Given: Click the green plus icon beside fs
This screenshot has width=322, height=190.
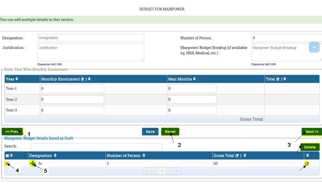Looking at the screenshot, I should 33,163.
